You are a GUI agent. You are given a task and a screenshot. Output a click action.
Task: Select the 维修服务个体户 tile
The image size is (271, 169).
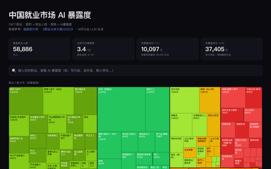[x=129, y=161]
